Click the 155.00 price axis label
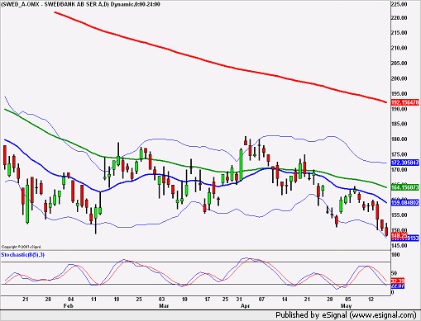421x321 pixels. [399, 215]
